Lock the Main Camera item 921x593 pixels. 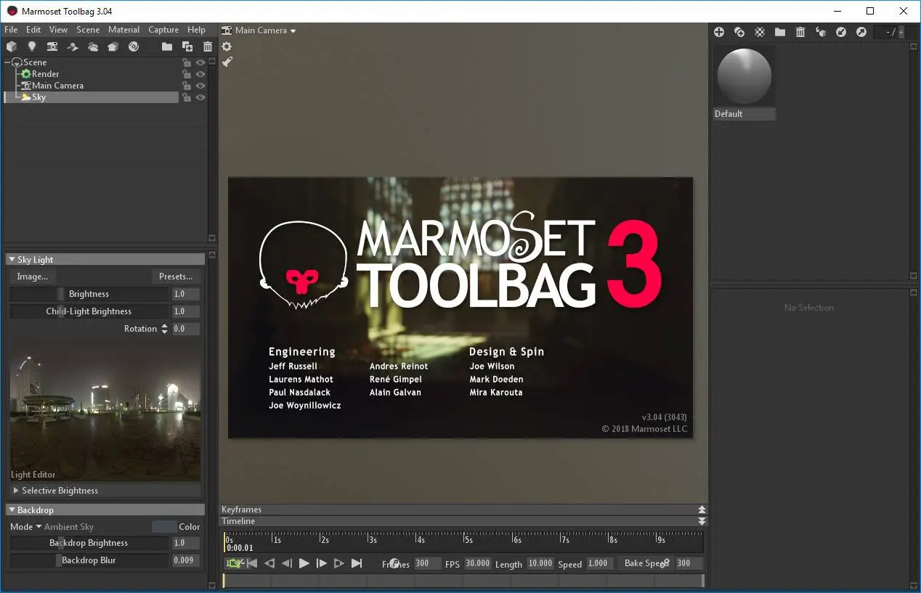click(187, 86)
